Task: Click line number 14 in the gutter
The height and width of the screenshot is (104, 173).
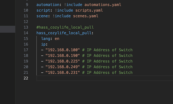Action: pyautogui.click(x=26, y=33)
